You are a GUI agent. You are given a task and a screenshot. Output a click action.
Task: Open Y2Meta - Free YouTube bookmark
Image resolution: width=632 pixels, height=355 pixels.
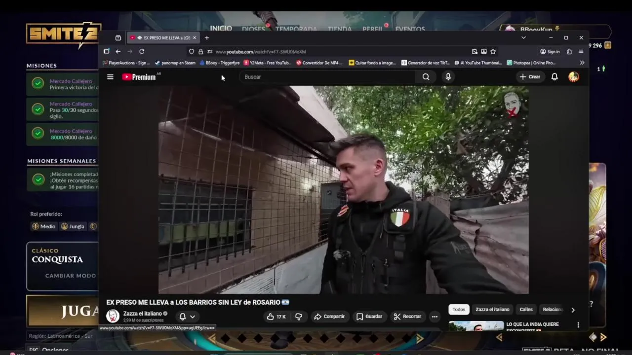point(268,63)
